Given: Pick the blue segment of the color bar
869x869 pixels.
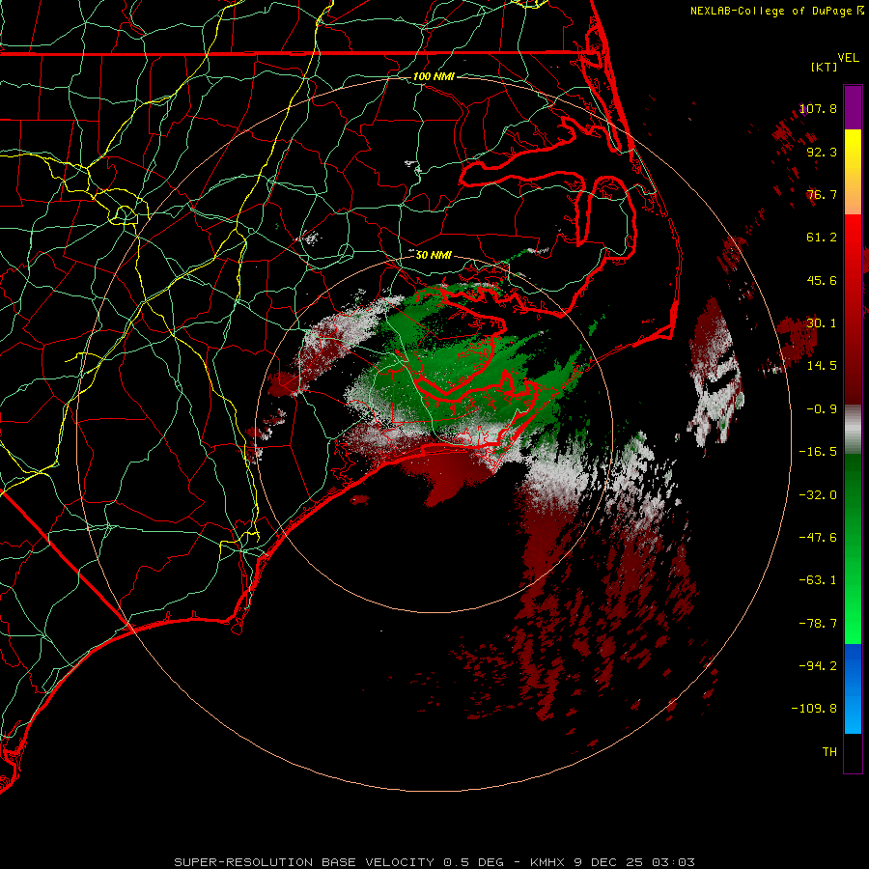Looking at the screenshot, I should pyautogui.click(x=853, y=688).
